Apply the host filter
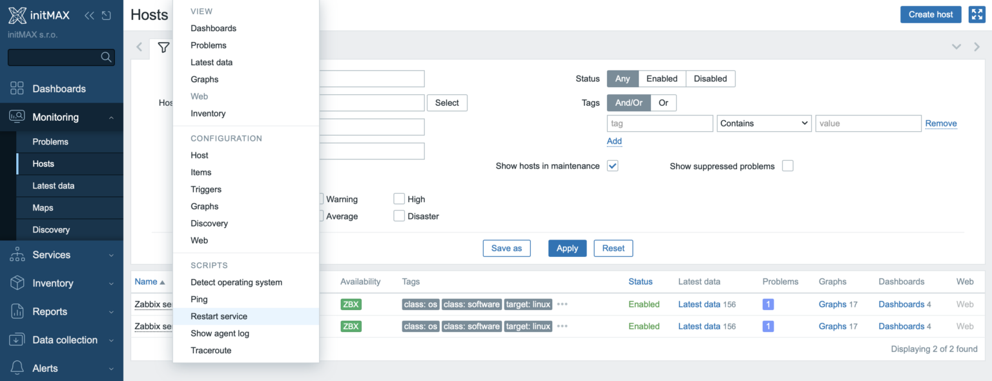This screenshot has width=992, height=381. point(567,248)
